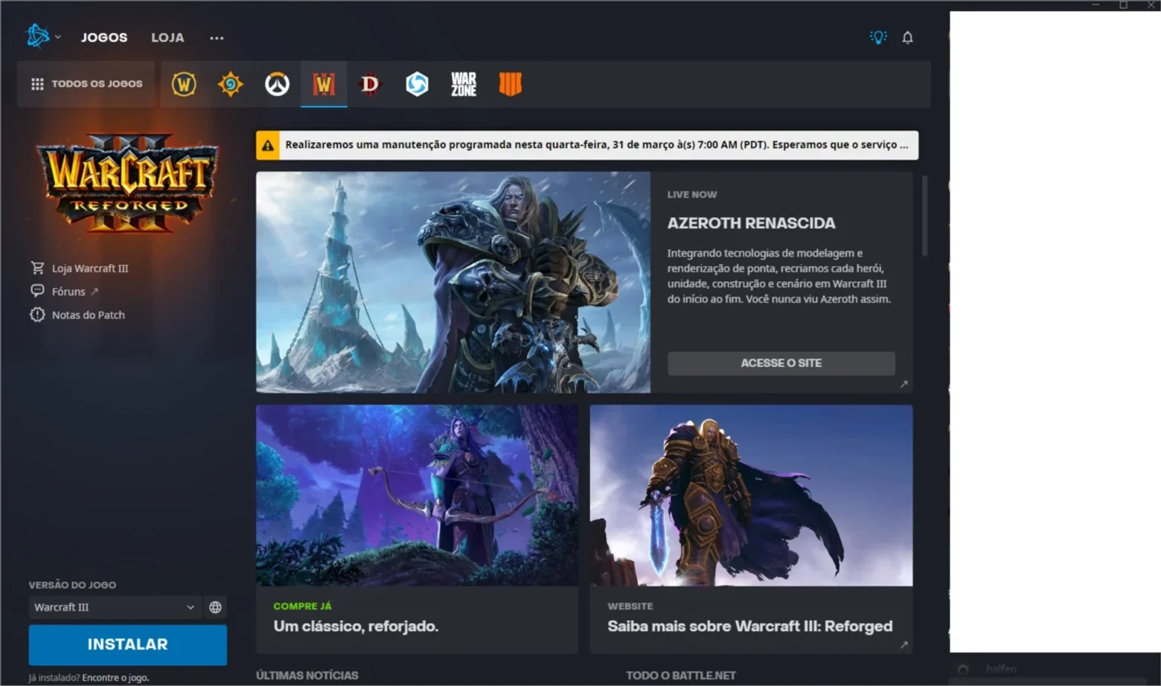Click the Encontre o jogo link
The width and height of the screenshot is (1161, 686).
115,678
